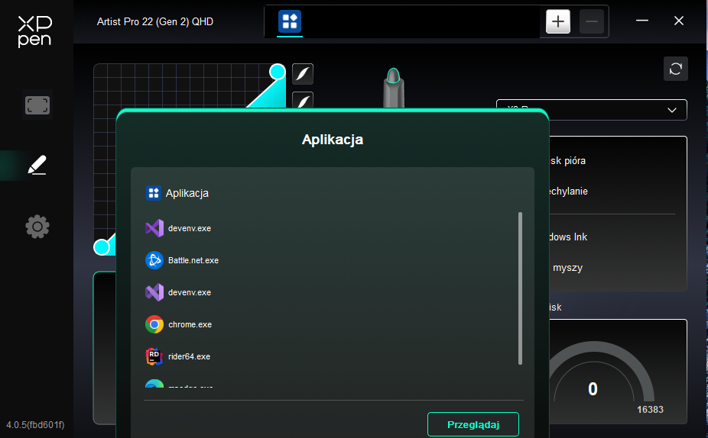708x438 pixels.
Task: Choose chrome.exe from the application list
Action: point(189,324)
